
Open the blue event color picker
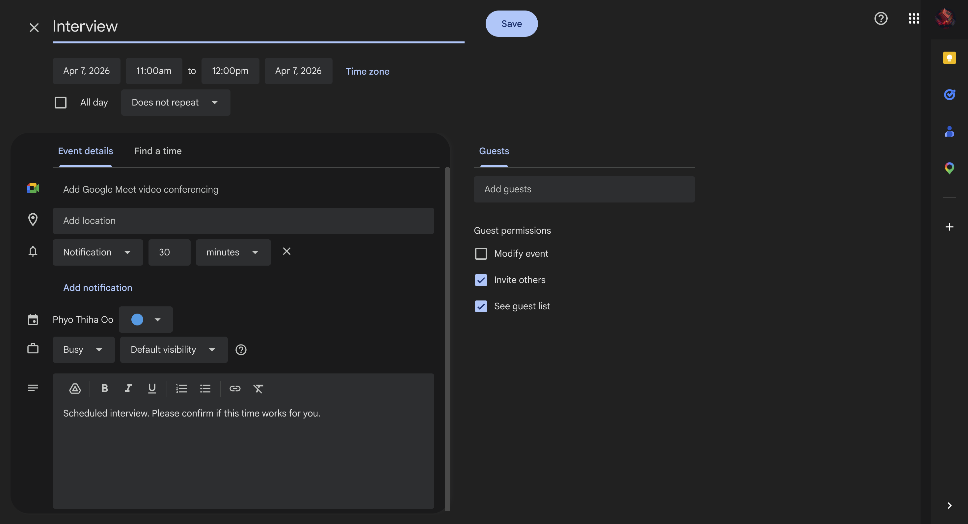tap(146, 320)
